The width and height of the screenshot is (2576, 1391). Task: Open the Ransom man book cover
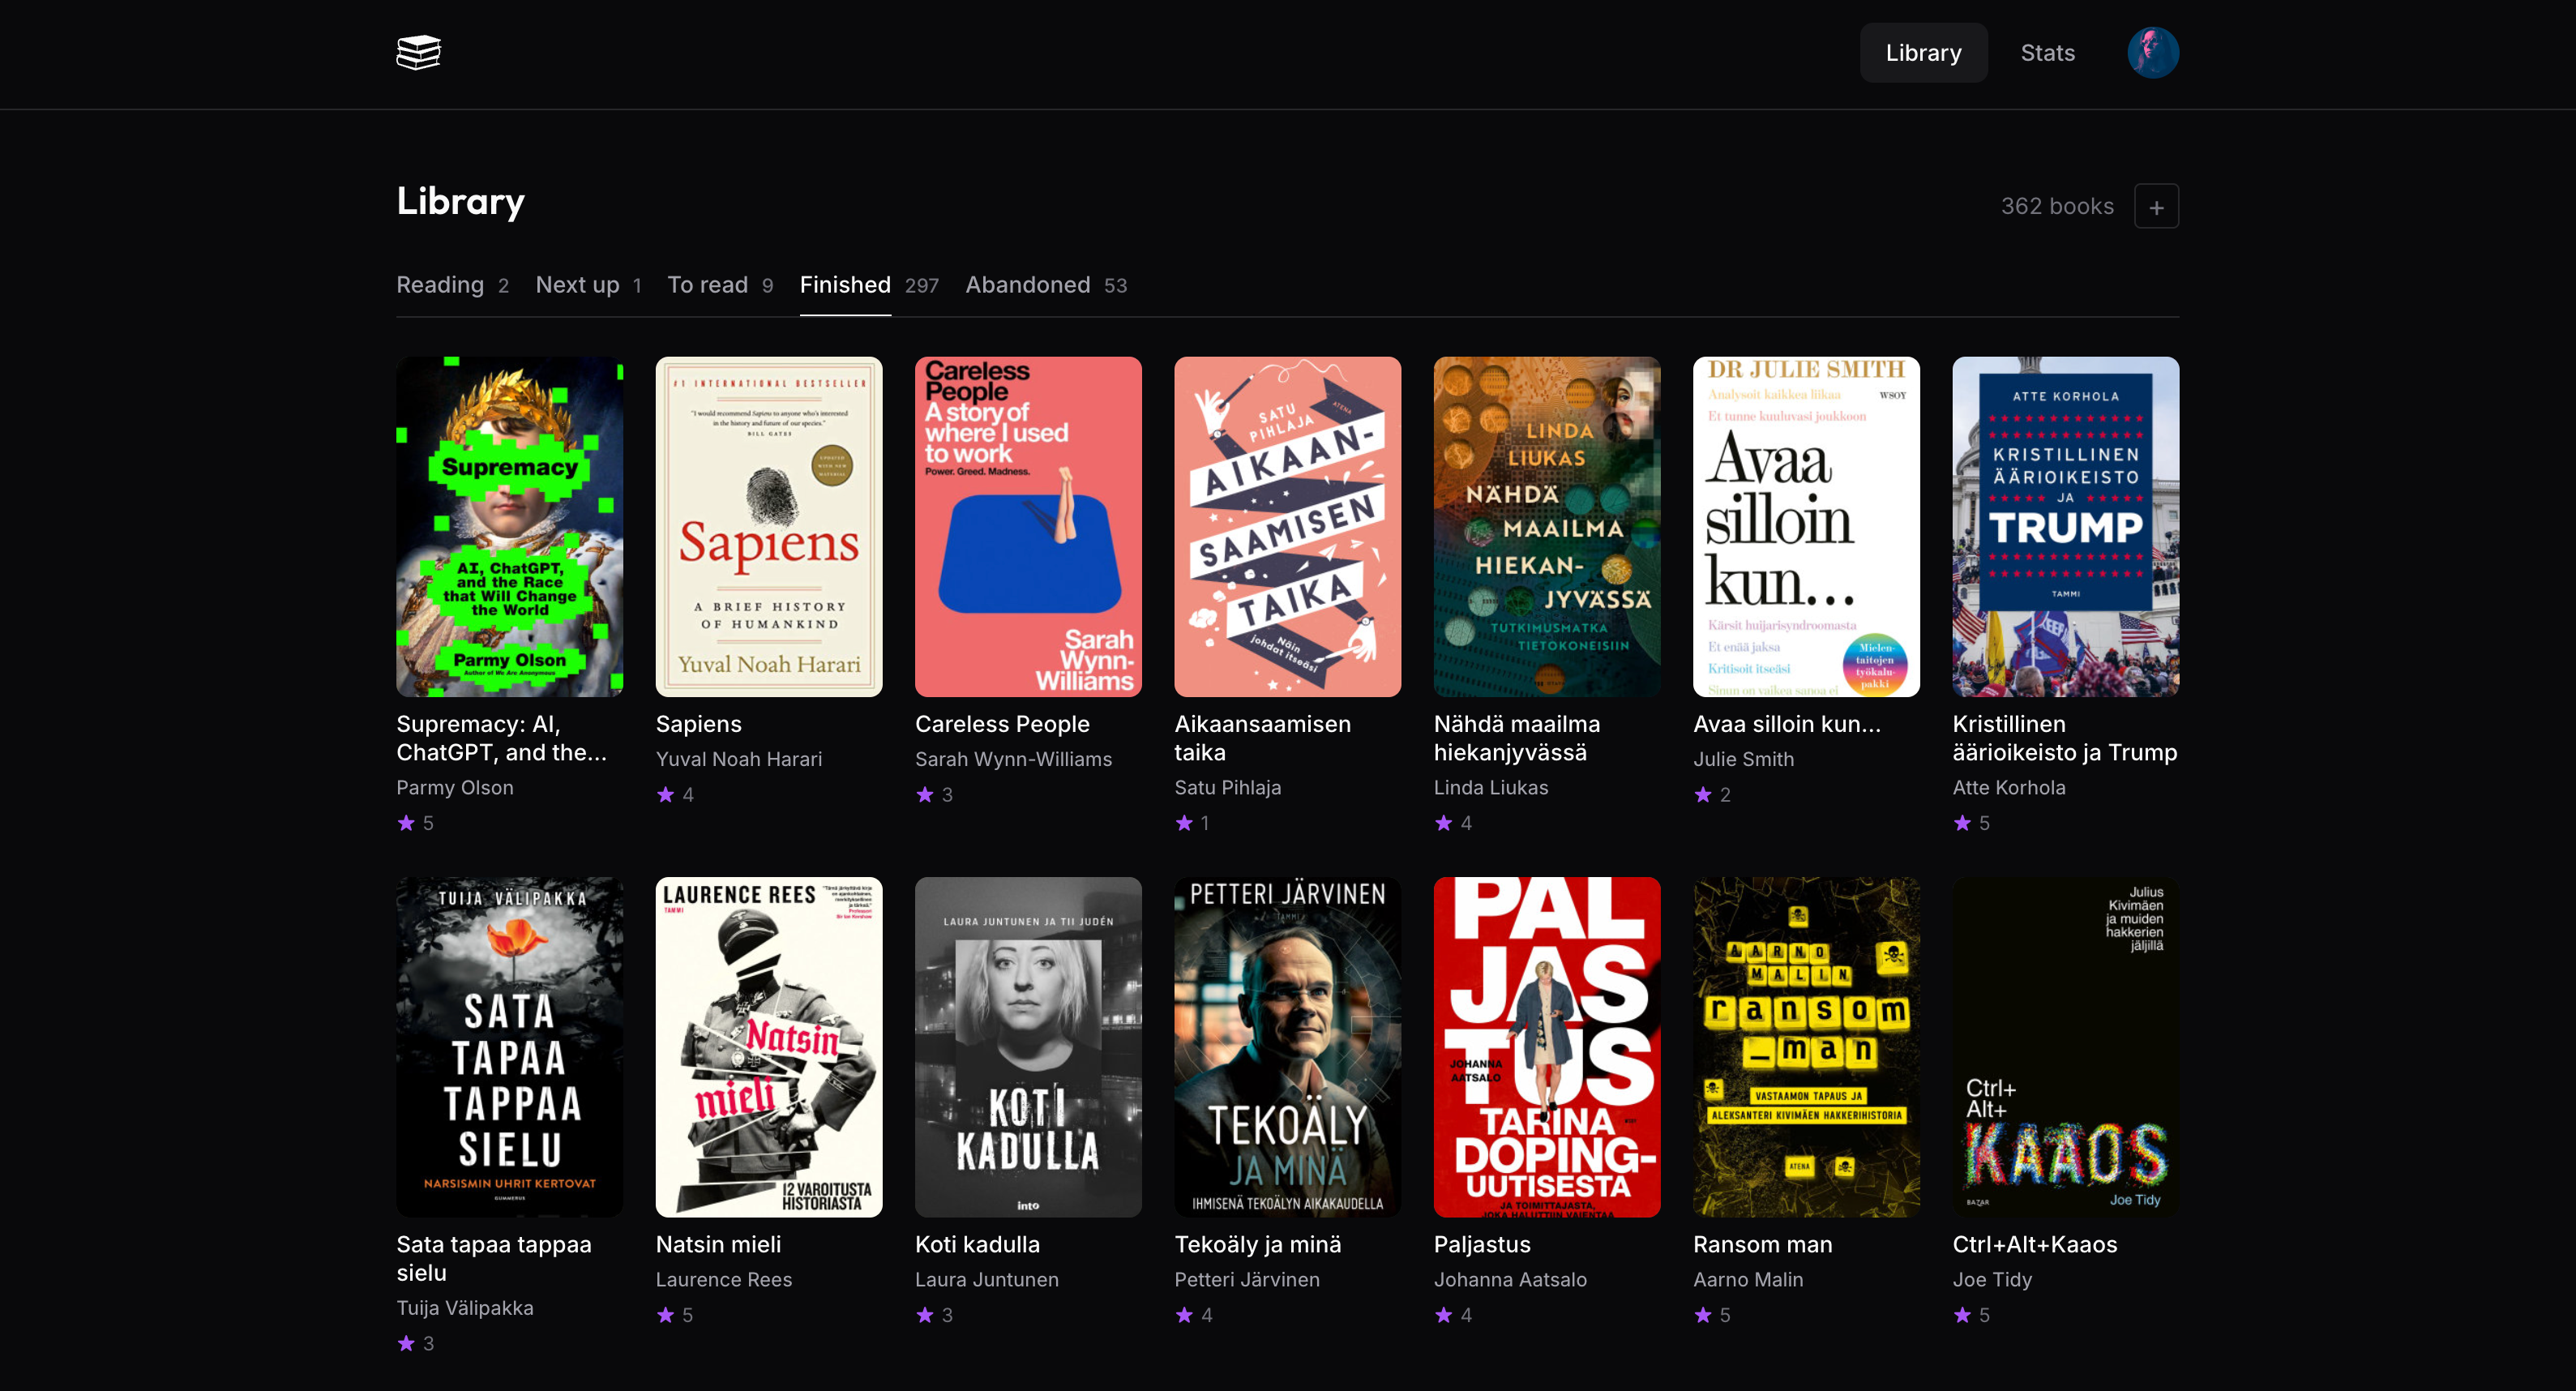[x=1806, y=1047]
